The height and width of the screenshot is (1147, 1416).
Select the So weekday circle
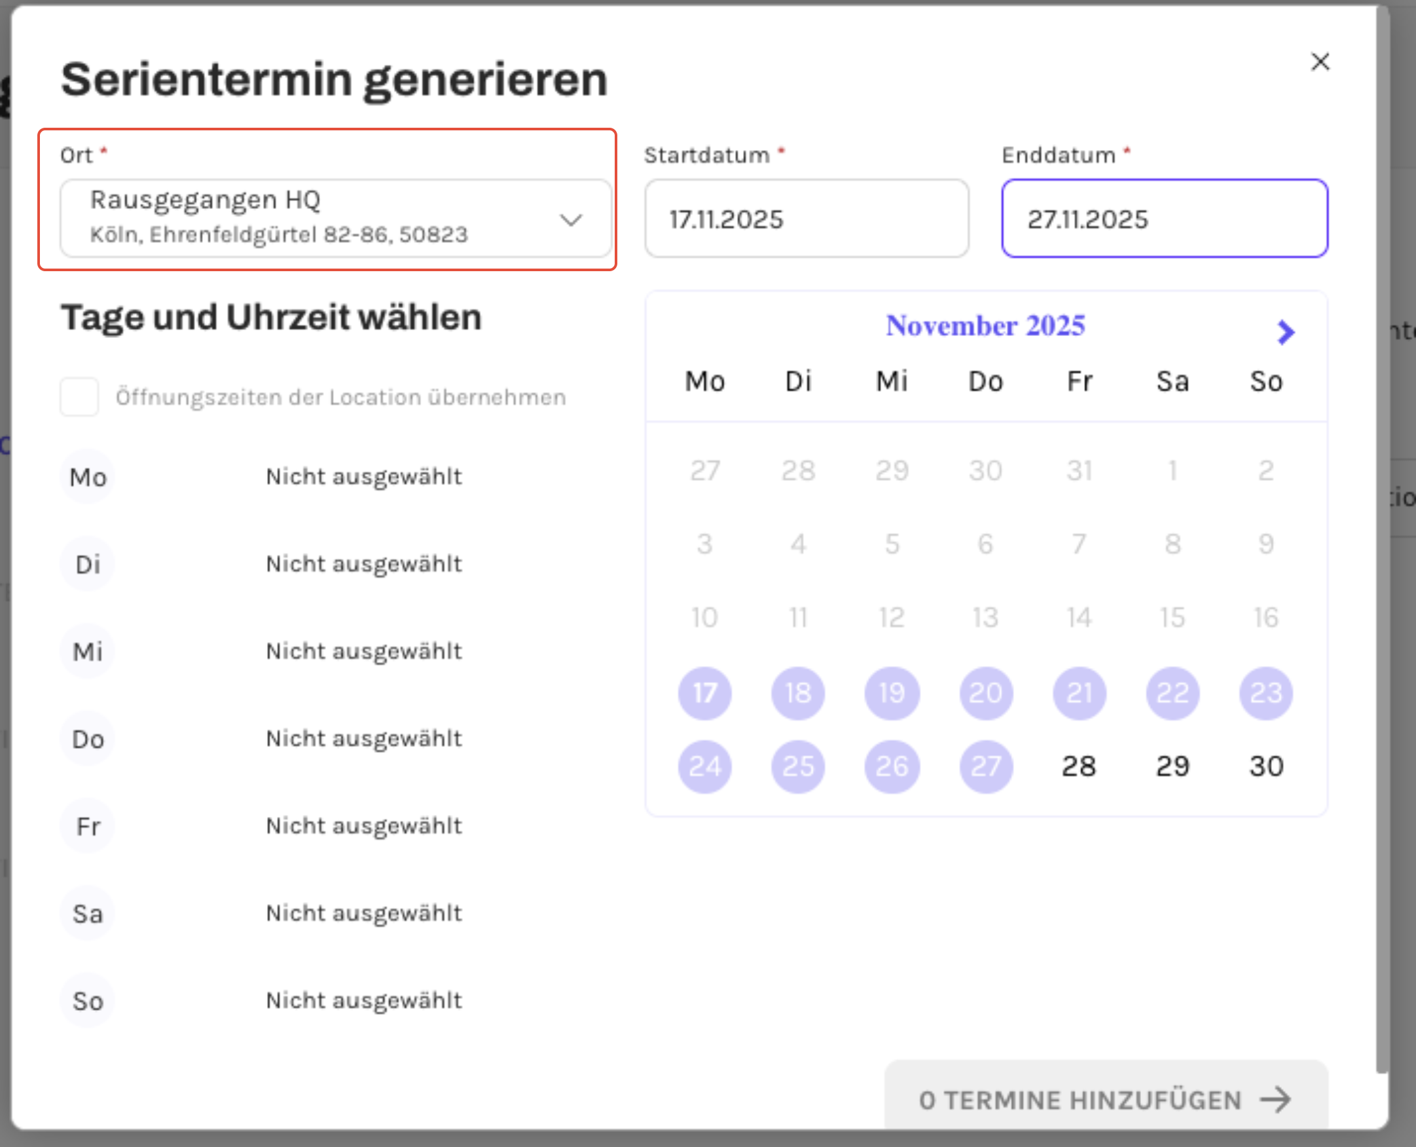tap(88, 1001)
